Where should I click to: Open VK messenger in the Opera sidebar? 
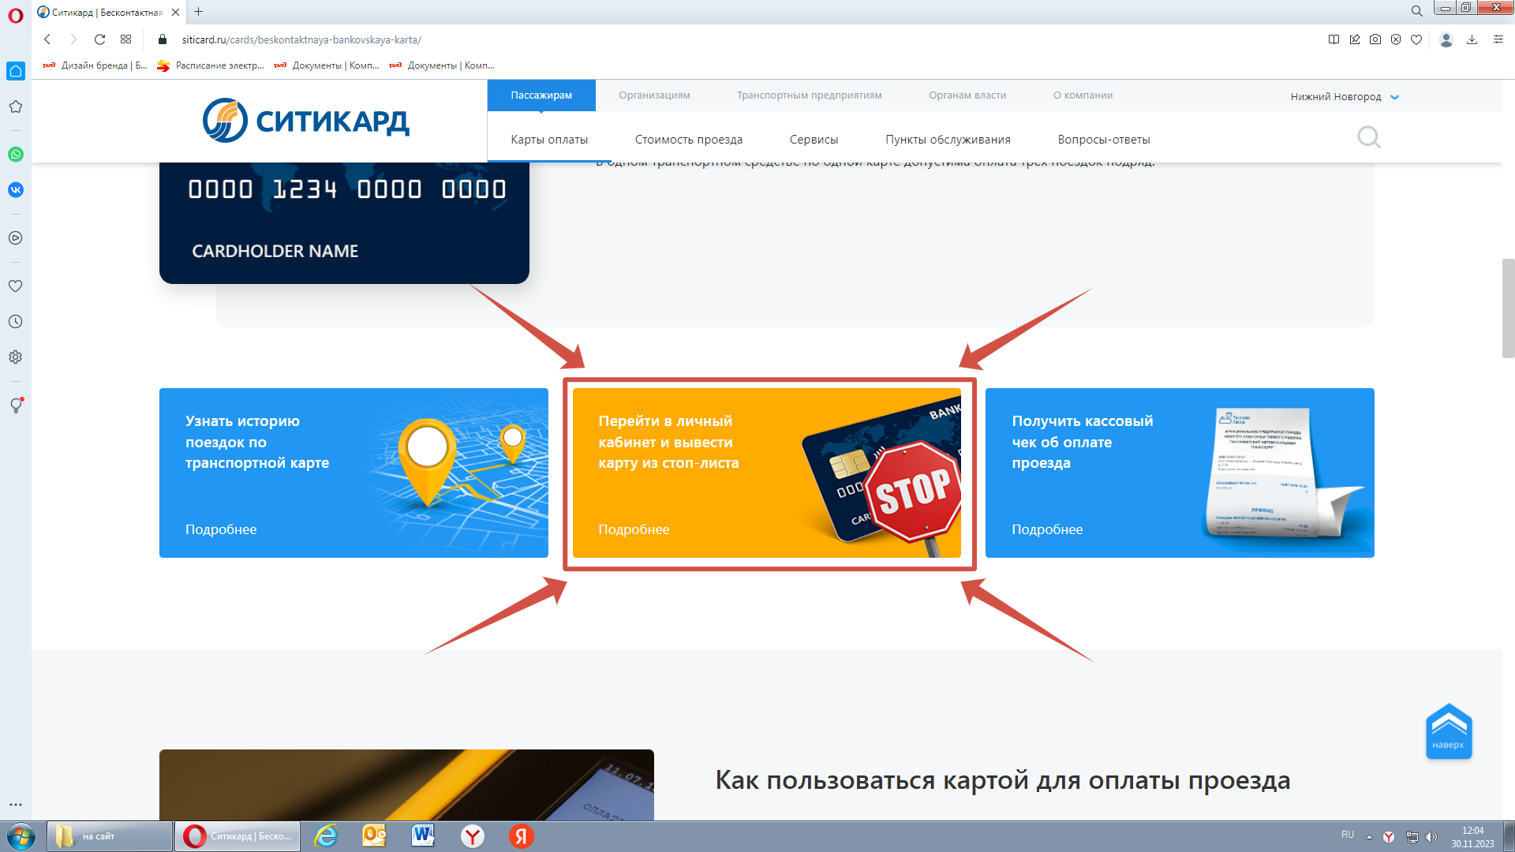[16, 190]
